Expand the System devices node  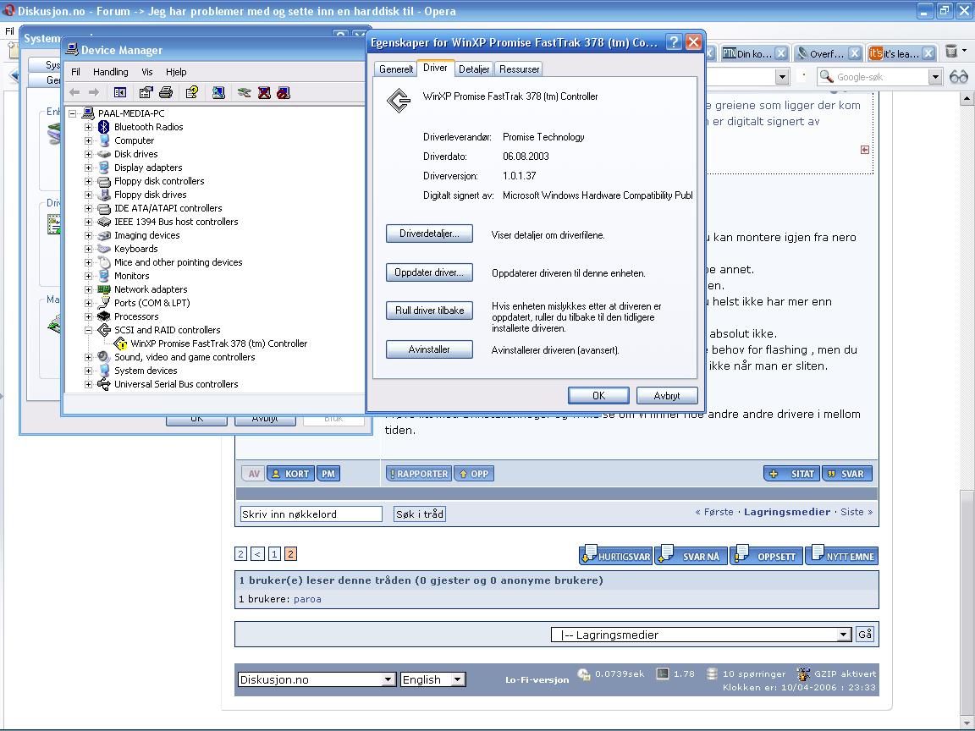[x=88, y=371]
